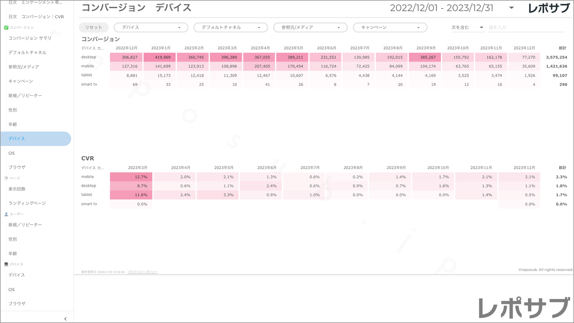Open the 次を含む condition dropdown
Screen dimensions: 574x323
point(467,27)
